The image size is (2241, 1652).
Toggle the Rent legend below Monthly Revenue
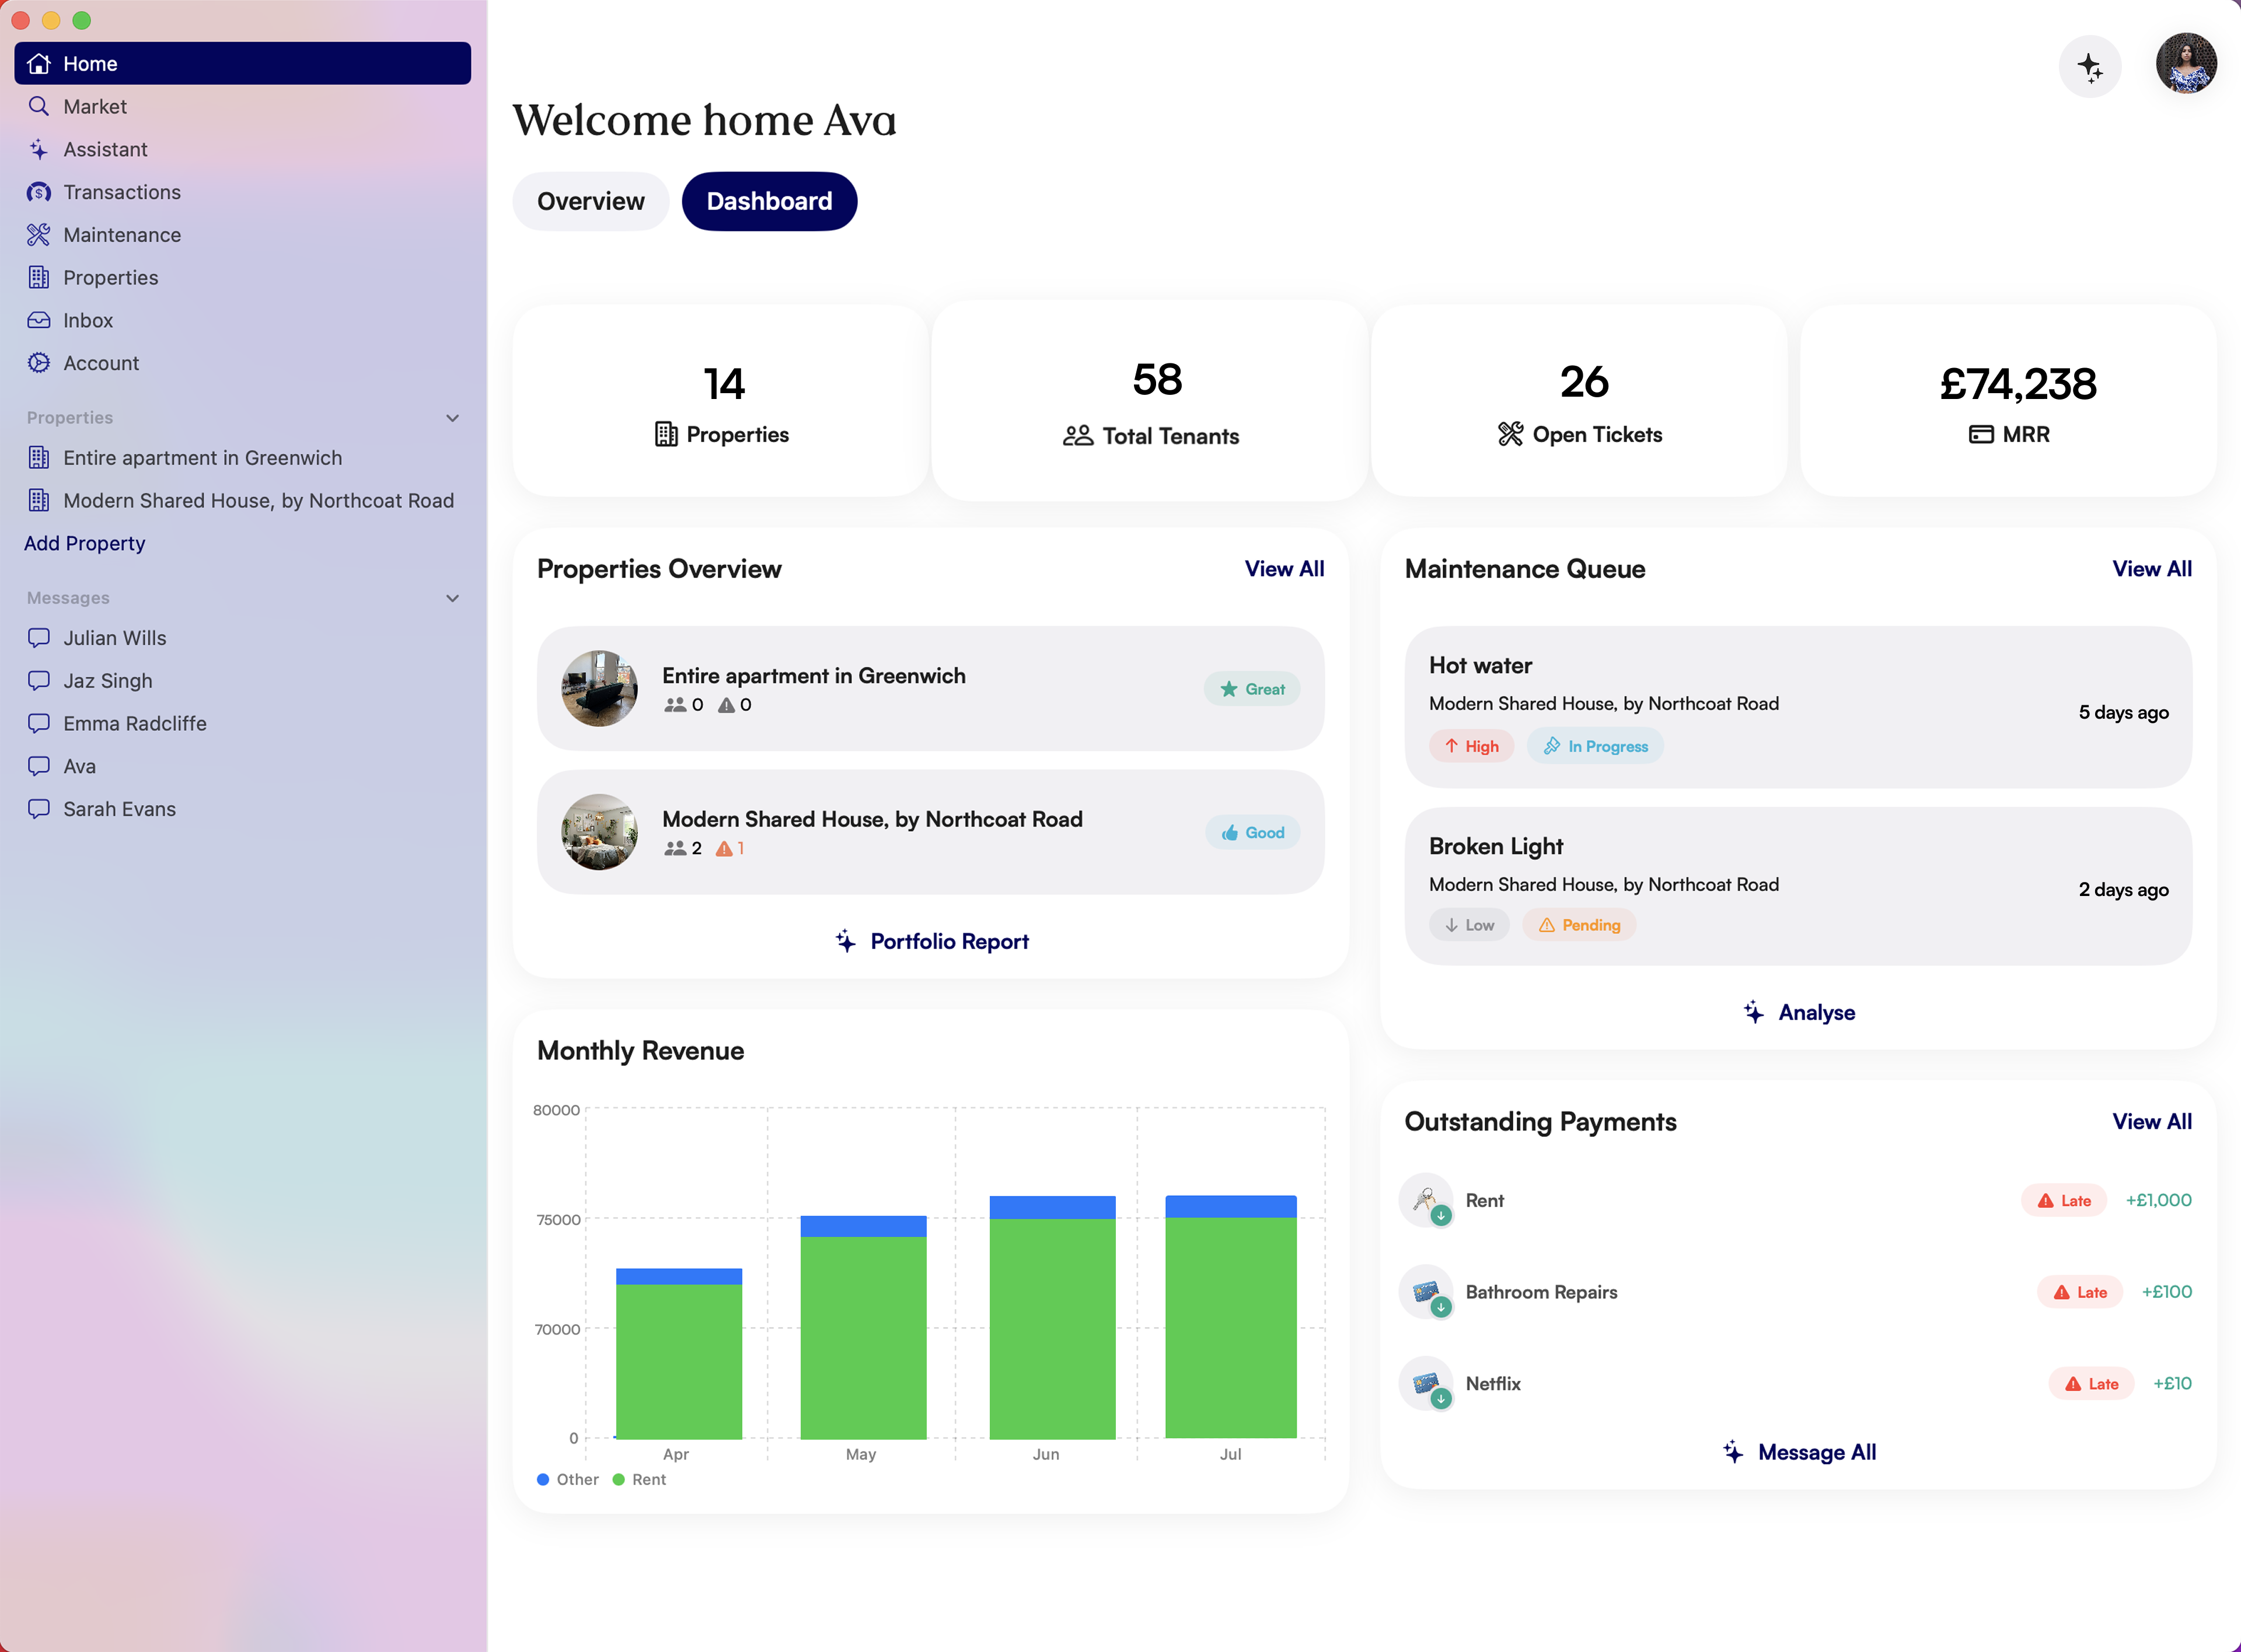point(639,1479)
